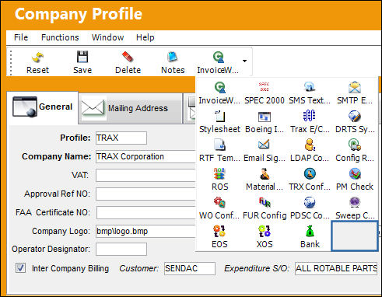Open PDSC Co... option

pos(310,208)
